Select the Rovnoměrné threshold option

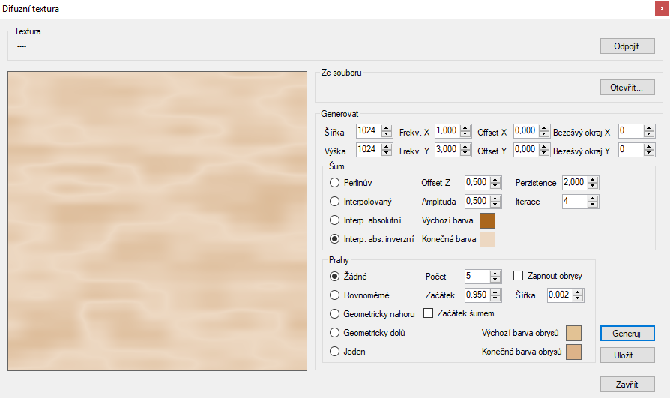click(335, 295)
